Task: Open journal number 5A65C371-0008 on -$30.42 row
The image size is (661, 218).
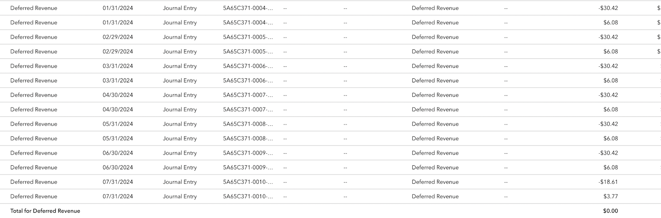Action: [248, 124]
